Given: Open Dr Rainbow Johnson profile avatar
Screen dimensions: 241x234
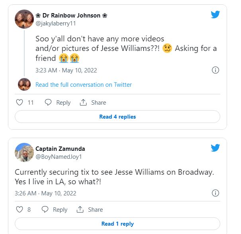Looking at the screenshot, I should (x=24, y=19).
